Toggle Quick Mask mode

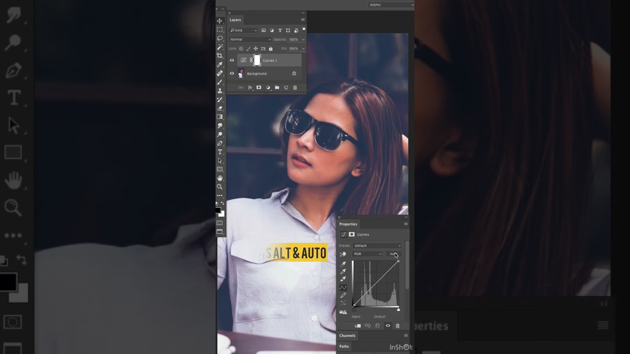coord(220,223)
